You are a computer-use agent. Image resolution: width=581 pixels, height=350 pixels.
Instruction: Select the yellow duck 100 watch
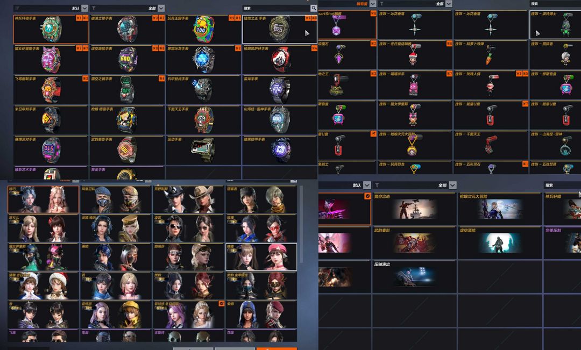click(203, 29)
